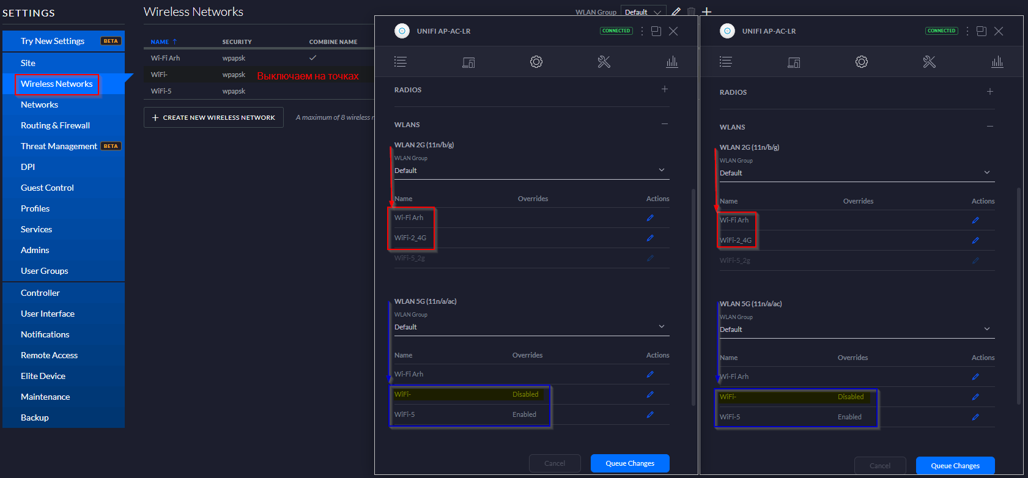The image size is (1028, 478).
Task: Click the pencil icon to edit the WLAN Group at top
Action: [x=676, y=12]
